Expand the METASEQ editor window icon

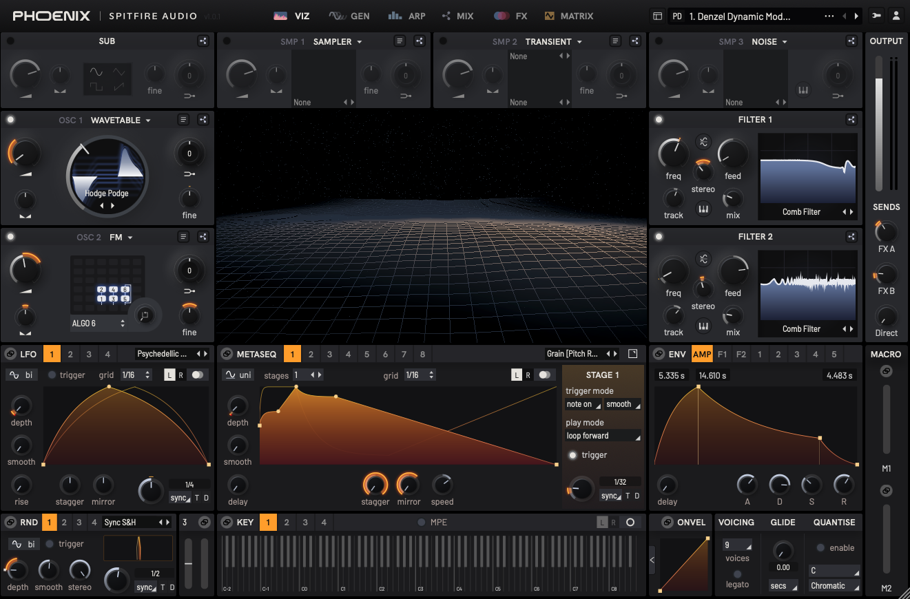633,354
